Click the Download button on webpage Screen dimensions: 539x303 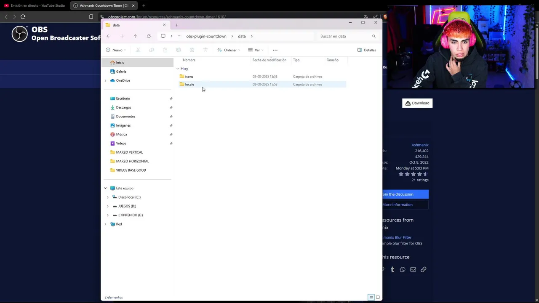coord(417,103)
